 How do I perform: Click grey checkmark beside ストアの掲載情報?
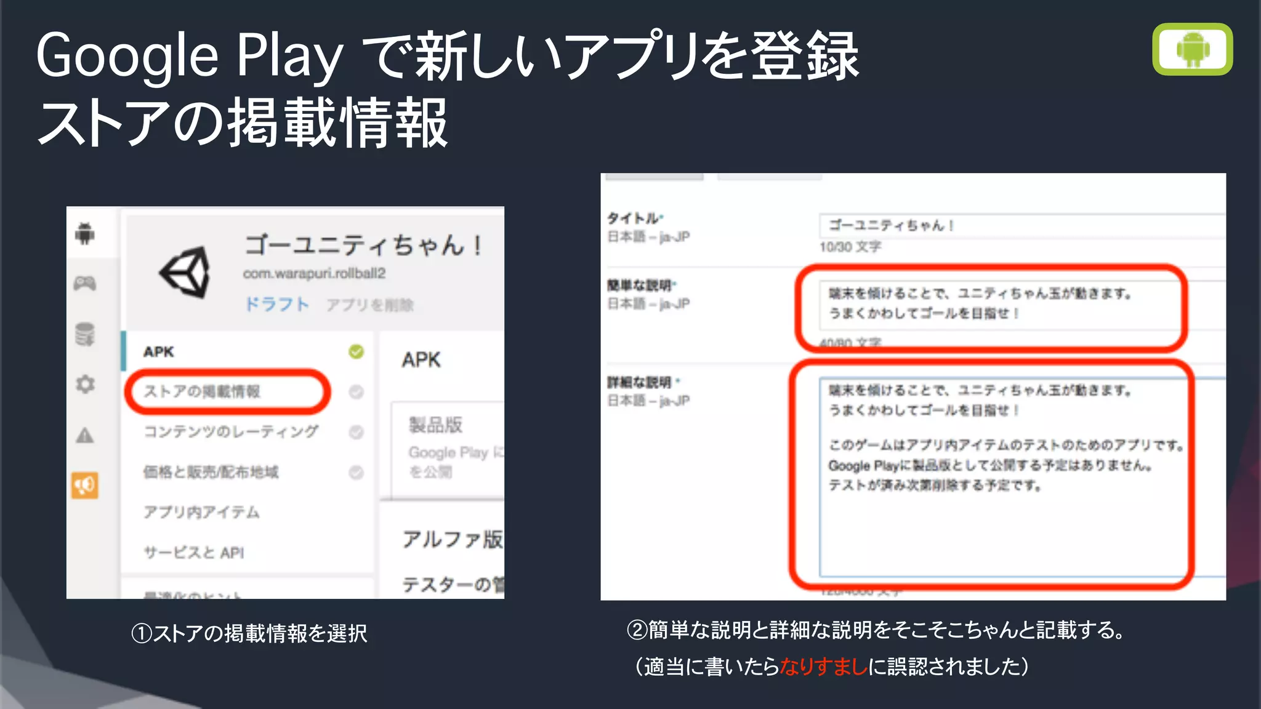pos(356,392)
